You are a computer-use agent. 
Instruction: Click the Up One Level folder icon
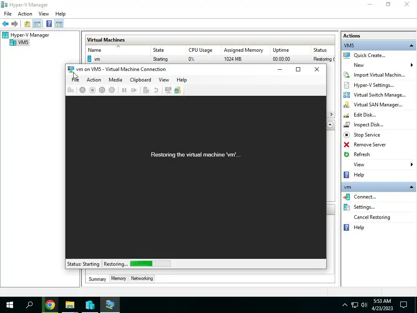[x=27, y=24]
